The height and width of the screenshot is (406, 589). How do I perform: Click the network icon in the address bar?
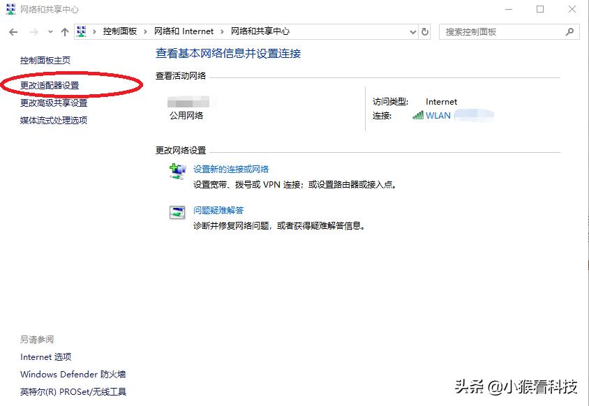point(82,31)
